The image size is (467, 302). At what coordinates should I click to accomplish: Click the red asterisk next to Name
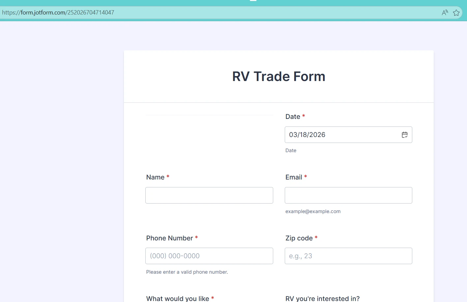click(x=168, y=177)
